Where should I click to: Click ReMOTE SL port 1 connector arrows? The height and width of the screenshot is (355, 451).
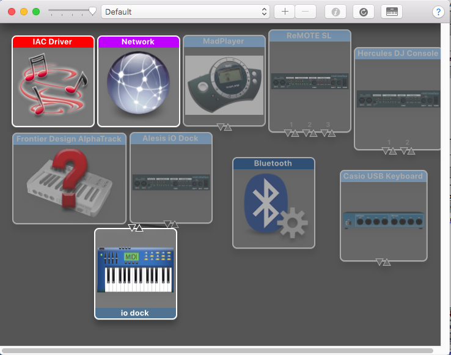pyautogui.click(x=291, y=133)
